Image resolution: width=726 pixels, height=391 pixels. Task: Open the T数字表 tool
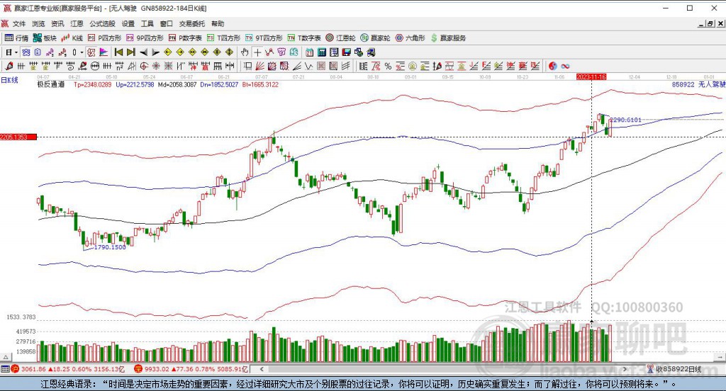point(304,38)
